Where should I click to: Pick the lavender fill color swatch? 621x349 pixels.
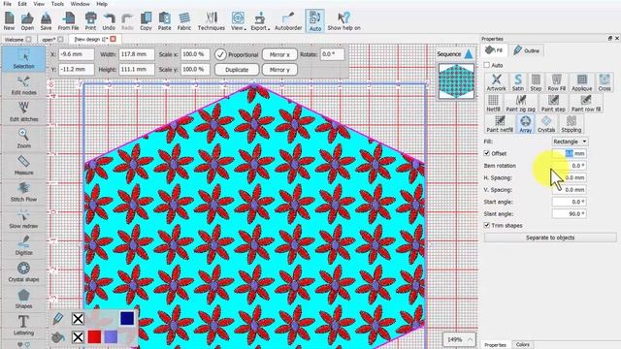(111, 336)
